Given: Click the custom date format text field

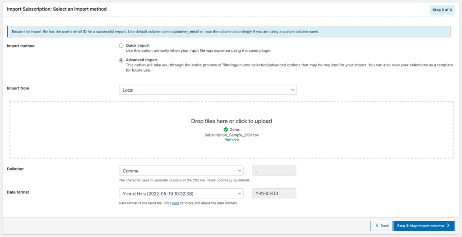Looking at the screenshot, I should pos(273,193).
